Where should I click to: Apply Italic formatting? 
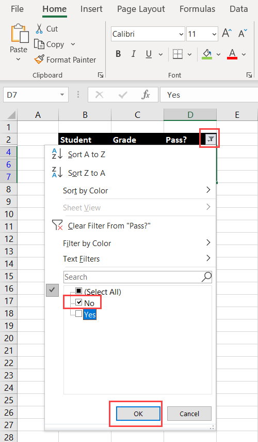coord(133,54)
